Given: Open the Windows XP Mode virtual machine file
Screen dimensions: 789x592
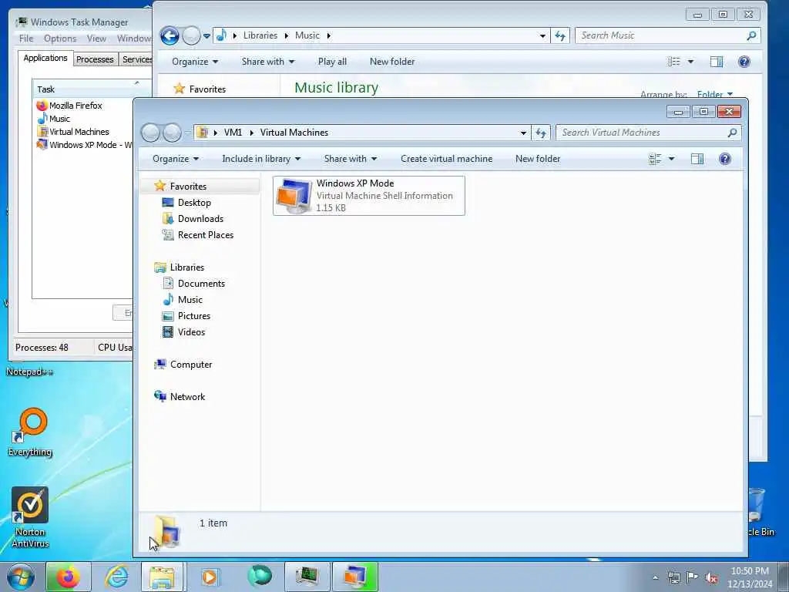Looking at the screenshot, I should (368, 195).
